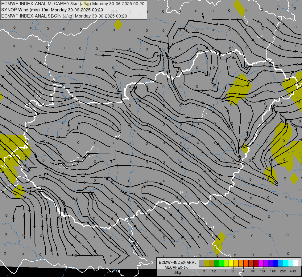Click the legend value 30

(224, 271)
